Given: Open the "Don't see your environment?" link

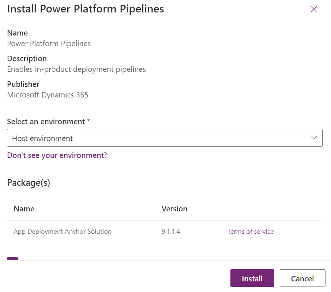Looking at the screenshot, I should [57, 155].
